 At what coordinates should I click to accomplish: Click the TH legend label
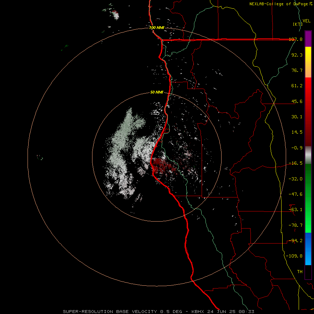[x=300, y=272]
